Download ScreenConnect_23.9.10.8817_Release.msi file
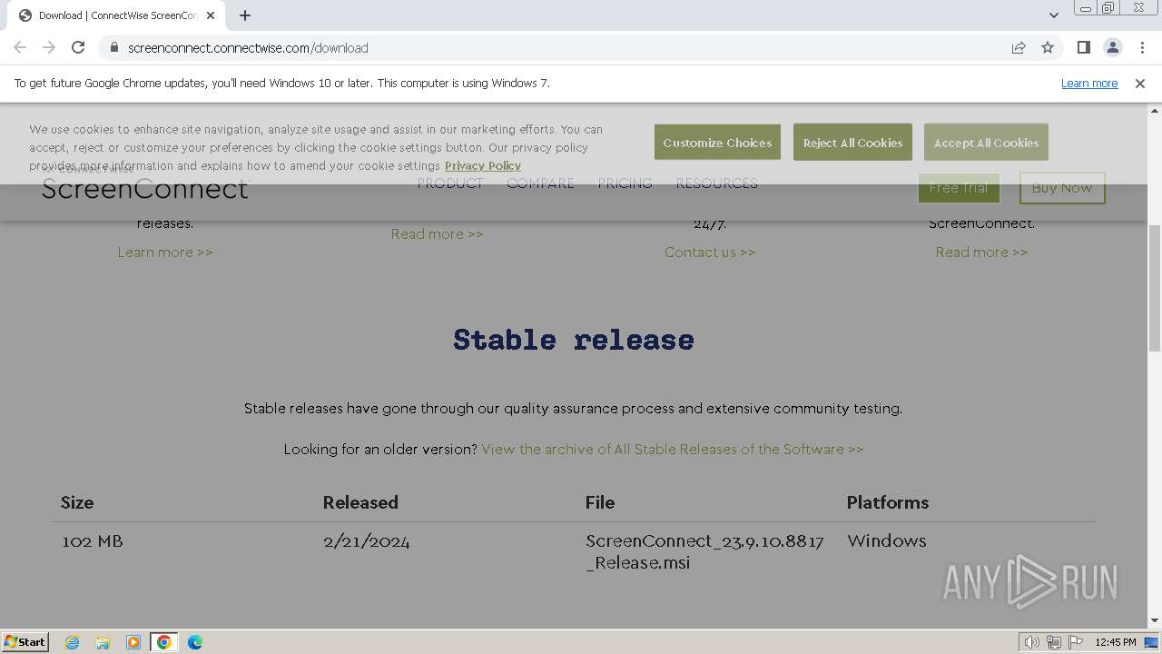Viewport: 1162px width, 654px height. [704, 551]
